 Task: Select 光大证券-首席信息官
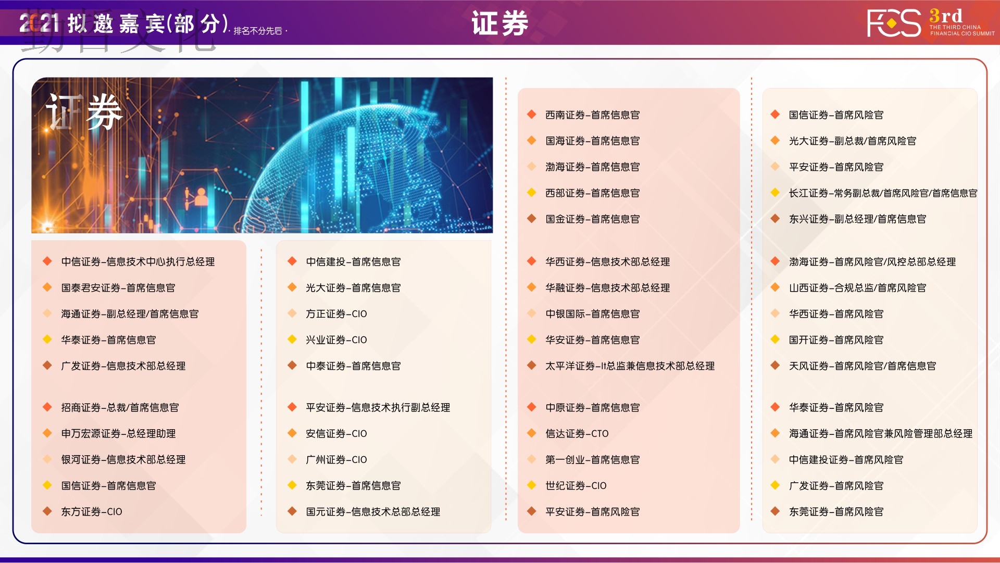(353, 288)
